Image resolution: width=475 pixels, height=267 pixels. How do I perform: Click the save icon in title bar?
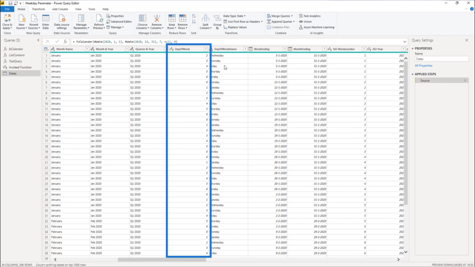pos(10,3)
